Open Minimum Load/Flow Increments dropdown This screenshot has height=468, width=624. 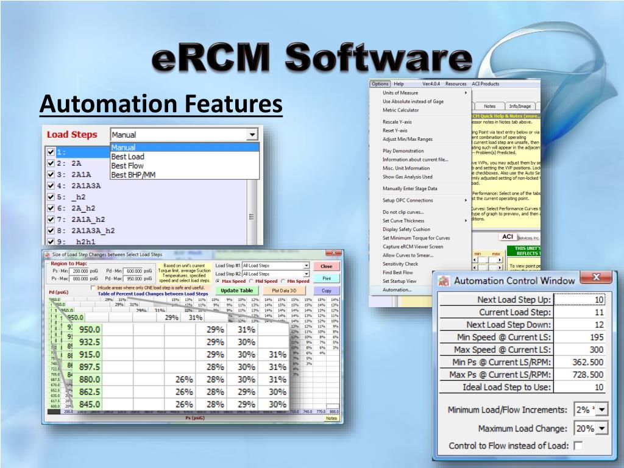pyautogui.click(x=601, y=409)
